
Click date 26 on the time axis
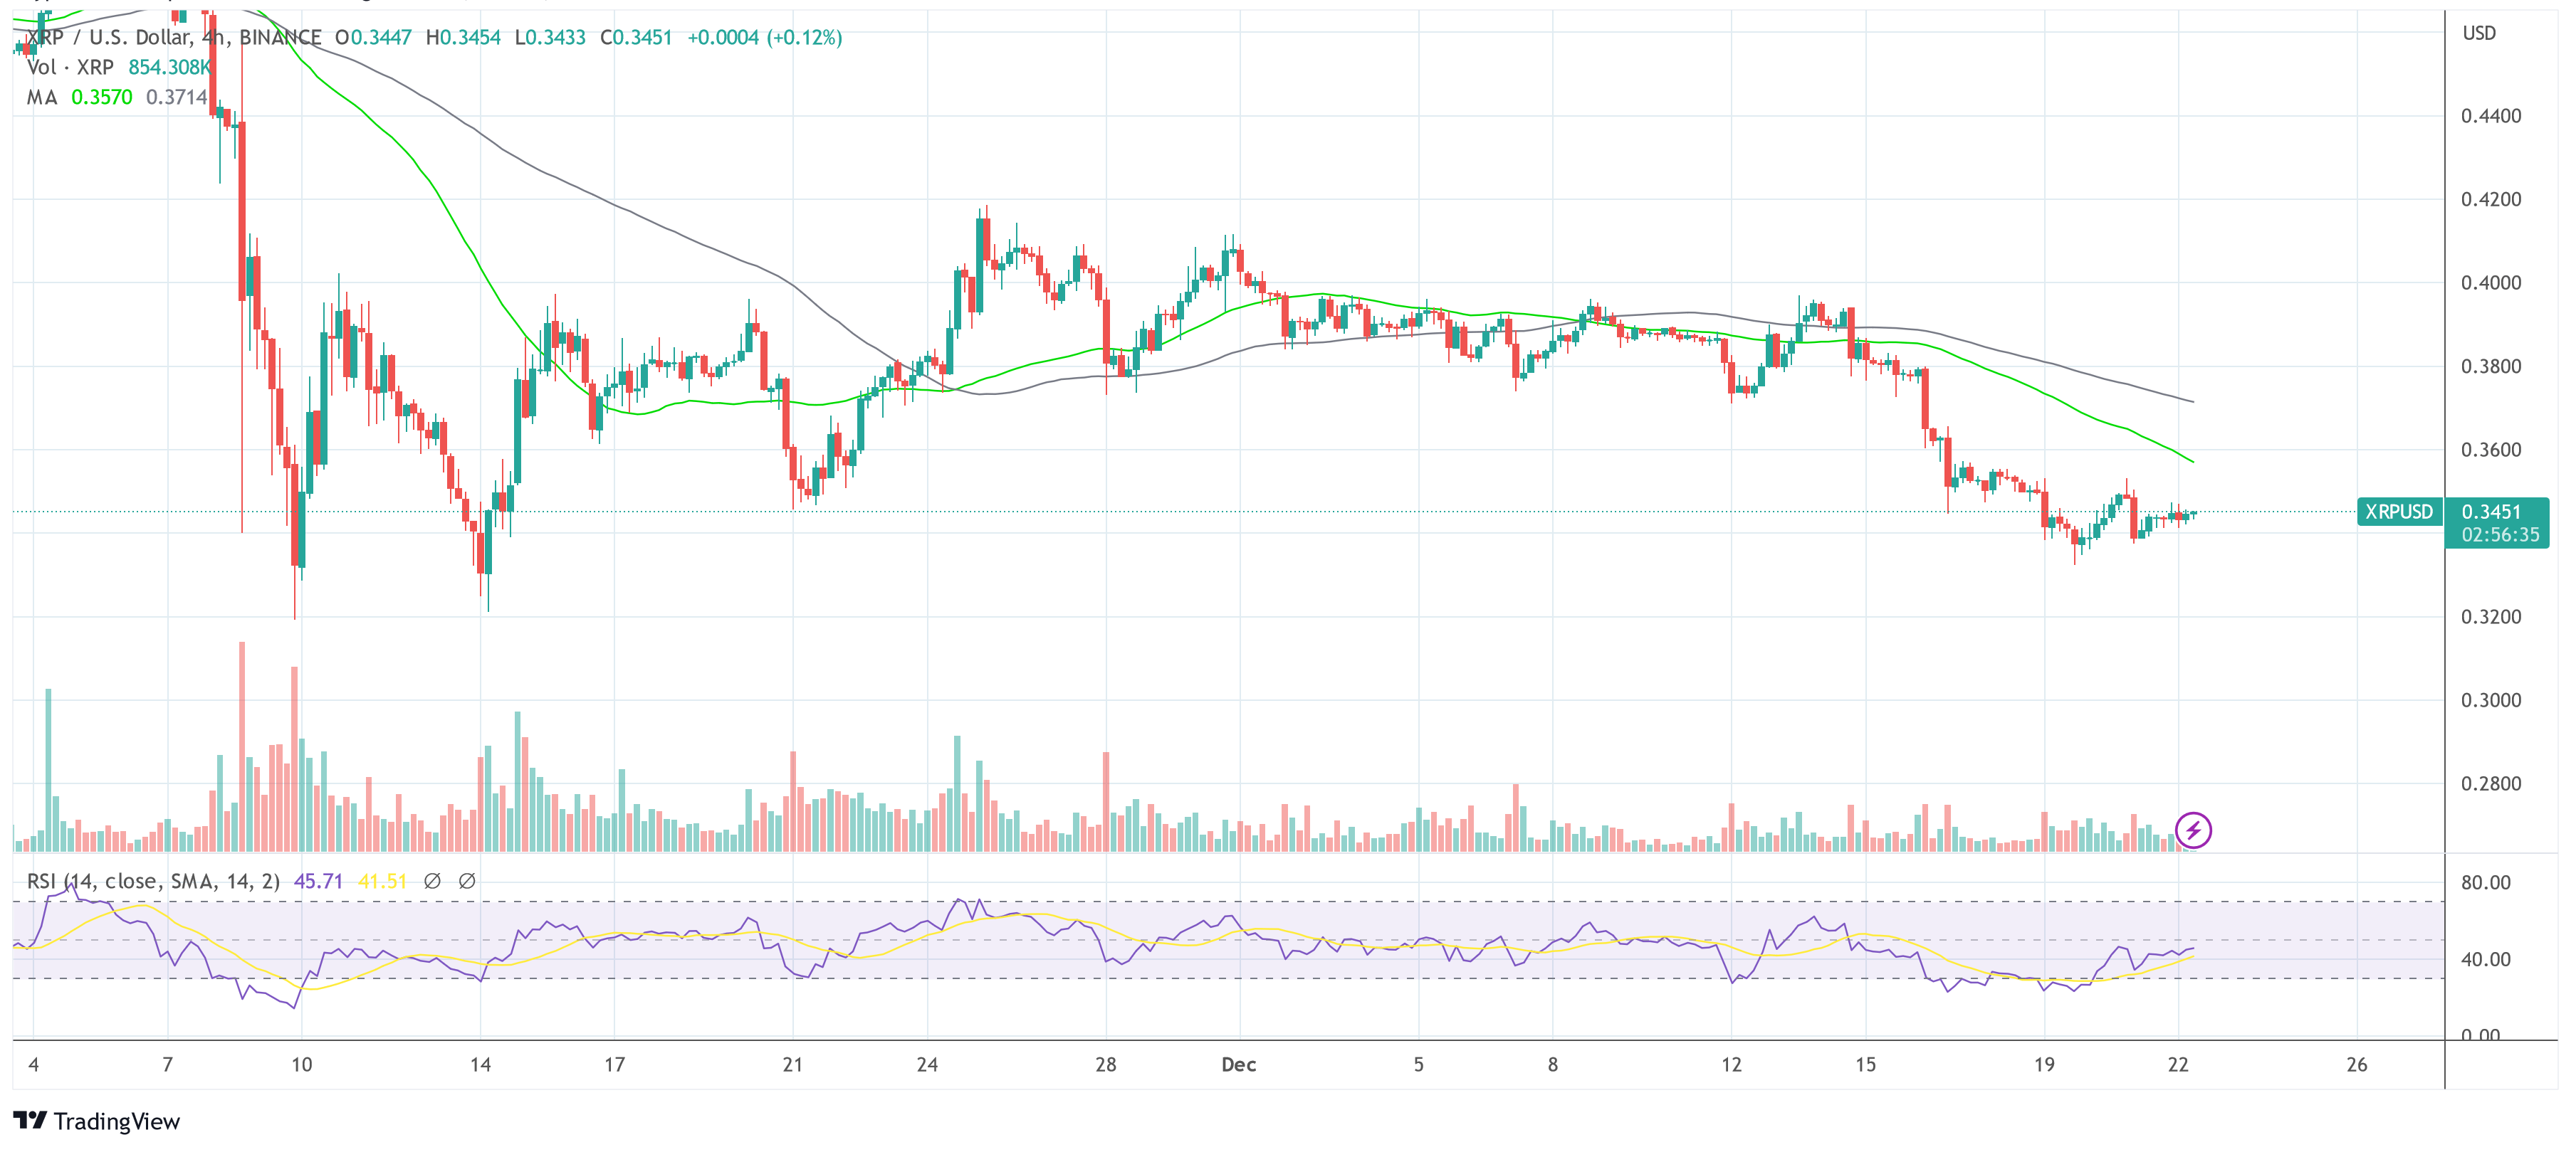click(x=2356, y=1064)
